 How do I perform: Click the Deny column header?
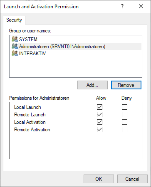point(126,98)
